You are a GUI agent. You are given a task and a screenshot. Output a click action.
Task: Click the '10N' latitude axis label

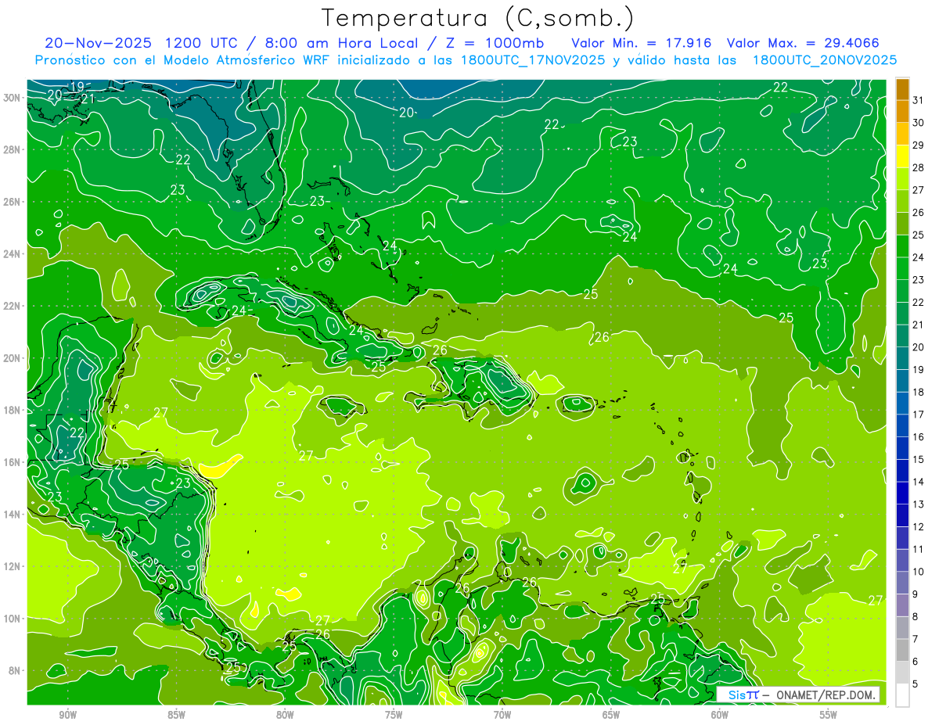12,619
